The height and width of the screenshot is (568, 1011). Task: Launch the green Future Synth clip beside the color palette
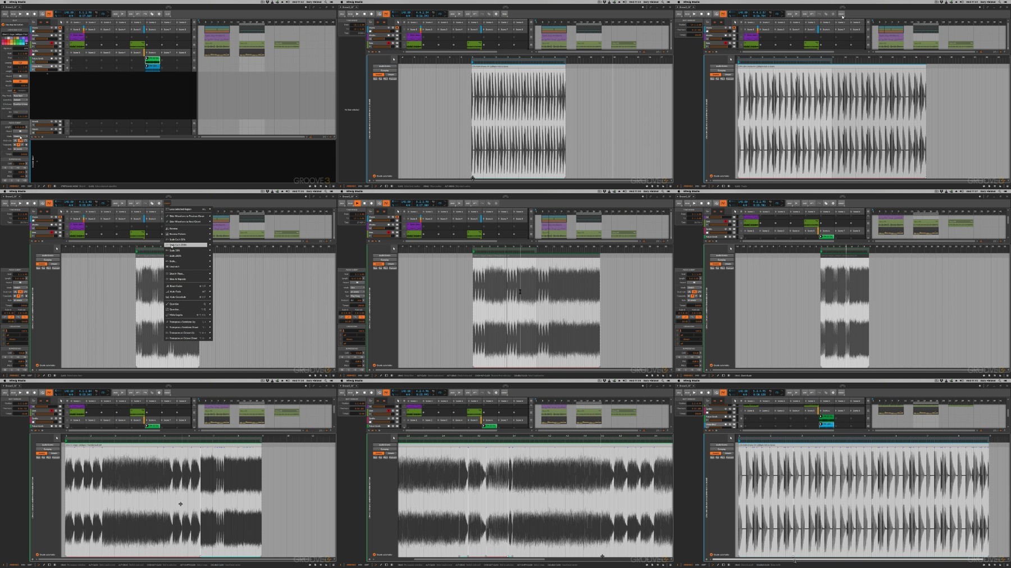click(x=147, y=58)
